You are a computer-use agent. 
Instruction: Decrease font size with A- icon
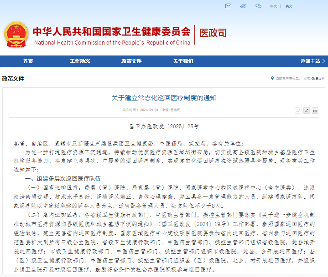click(298, 110)
